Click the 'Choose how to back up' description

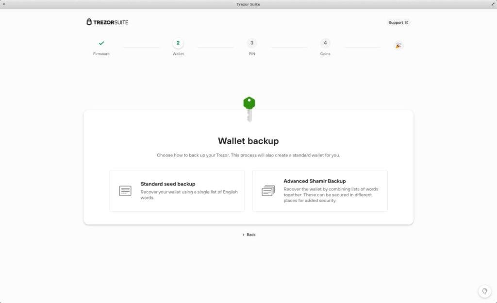click(x=248, y=155)
